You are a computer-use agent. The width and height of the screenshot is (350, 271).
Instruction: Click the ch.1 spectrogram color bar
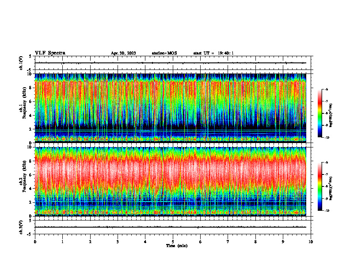[x=320, y=113]
